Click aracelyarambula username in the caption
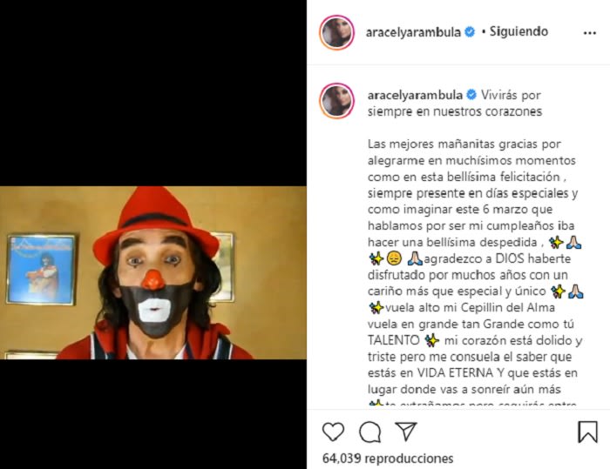Screen dimensions: 610x469 415,95
